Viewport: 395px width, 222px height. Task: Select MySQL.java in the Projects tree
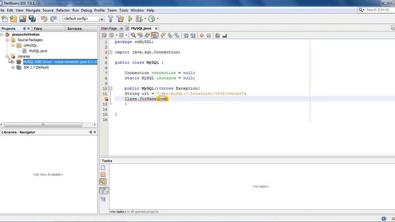38,51
